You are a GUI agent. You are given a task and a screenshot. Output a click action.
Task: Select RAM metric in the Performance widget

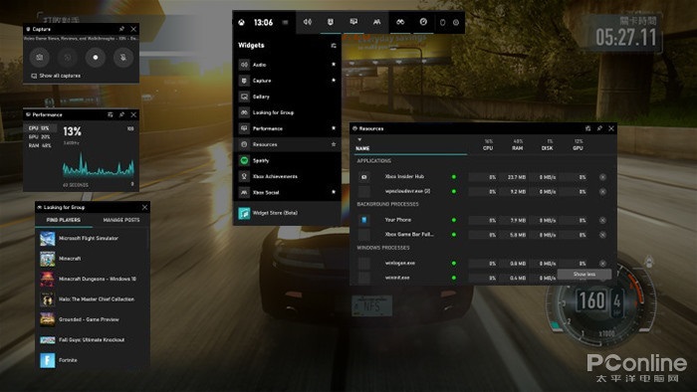40,145
